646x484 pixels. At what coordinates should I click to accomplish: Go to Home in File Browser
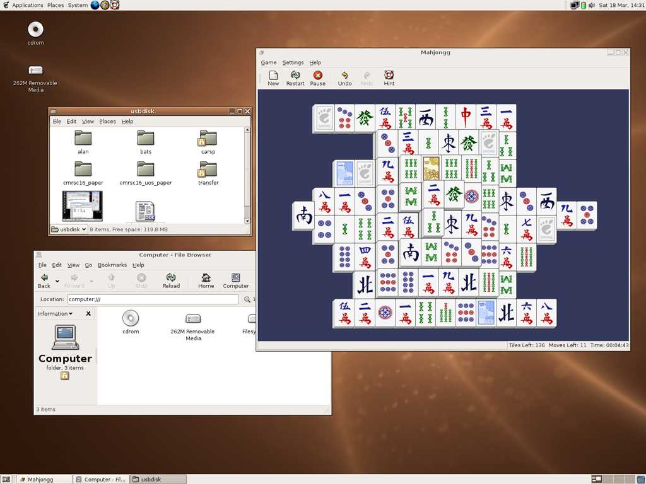click(x=206, y=280)
